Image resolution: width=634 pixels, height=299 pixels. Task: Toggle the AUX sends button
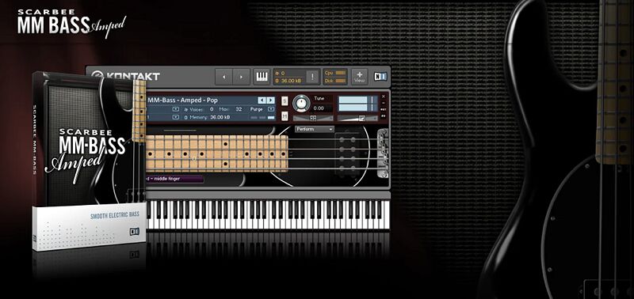(384, 109)
